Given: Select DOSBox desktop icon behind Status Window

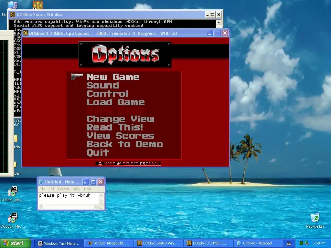Looking at the screenshot, I should coord(38,5).
